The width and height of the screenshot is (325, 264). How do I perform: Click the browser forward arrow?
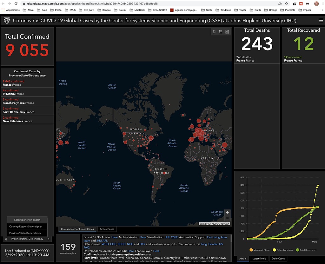point(10,3)
